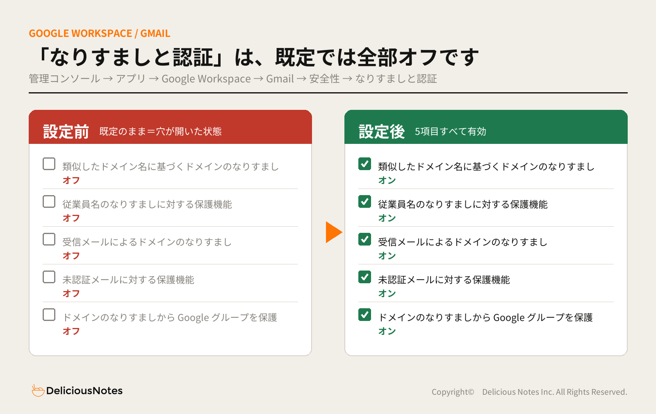Click the オン status under 従業員名のなりすまし
The width and height of the screenshot is (656, 414).
point(387,218)
